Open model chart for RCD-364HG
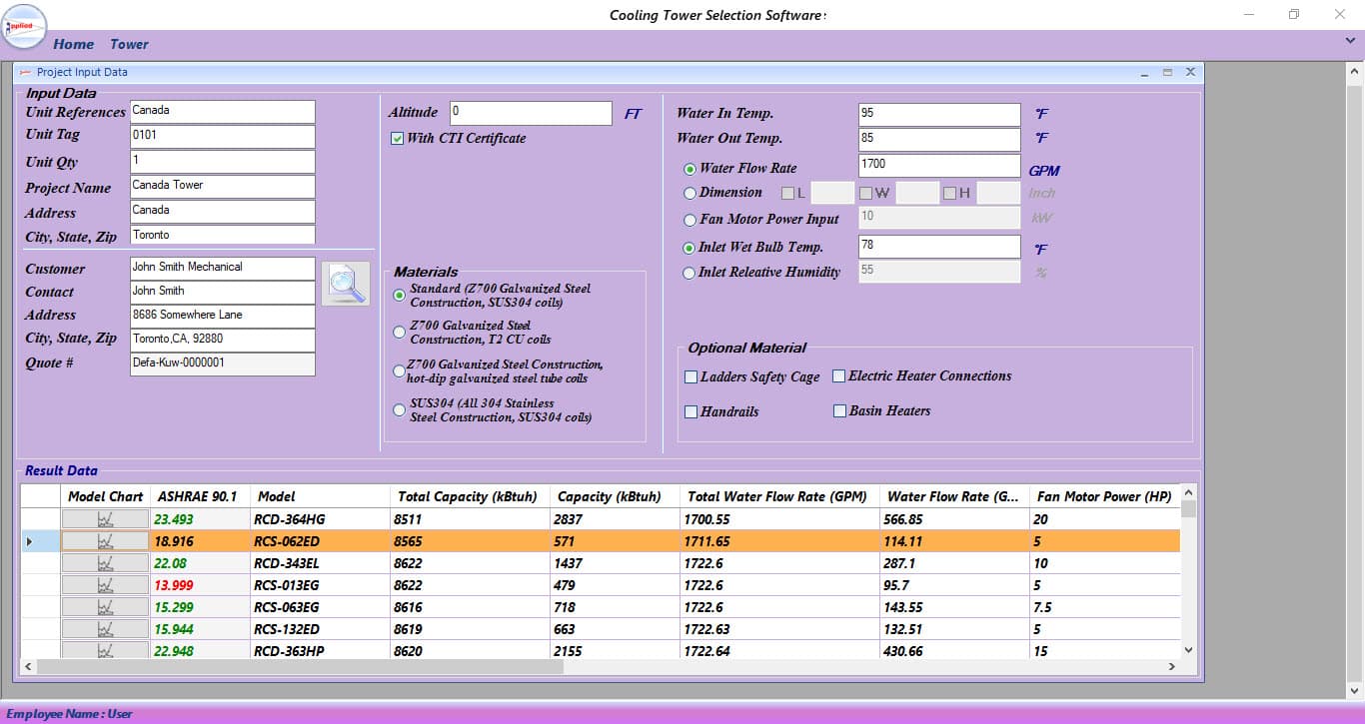This screenshot has height=724, width=1365. (105, 519)
